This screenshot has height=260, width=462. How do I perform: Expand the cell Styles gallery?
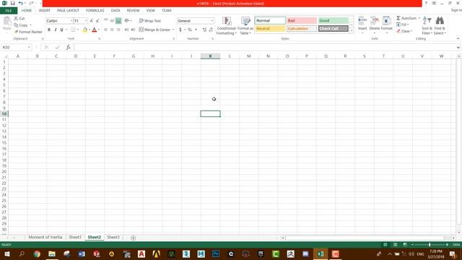coord(352,31)
